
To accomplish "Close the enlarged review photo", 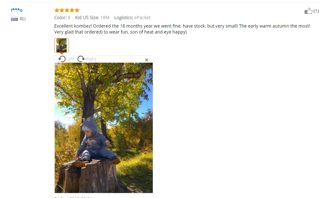I will click(146, 60).
